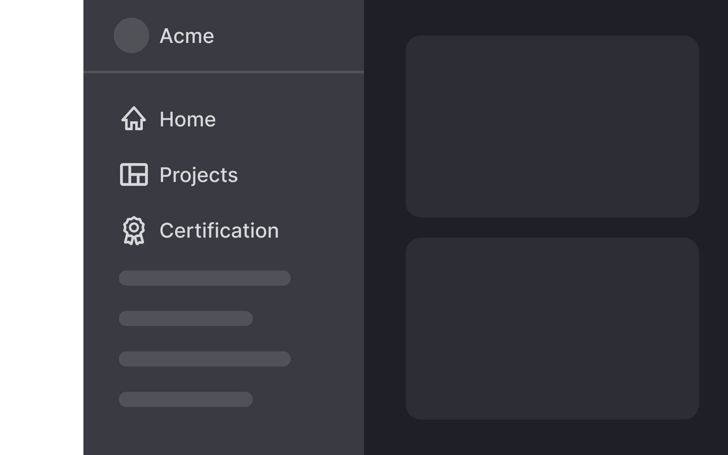This screenshot has width=728, height=455.
Task: Expand the last placeholder row in the sidebar
Action: click(185, 399)
